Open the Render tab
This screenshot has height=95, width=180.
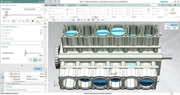click(x=53, y=5)
